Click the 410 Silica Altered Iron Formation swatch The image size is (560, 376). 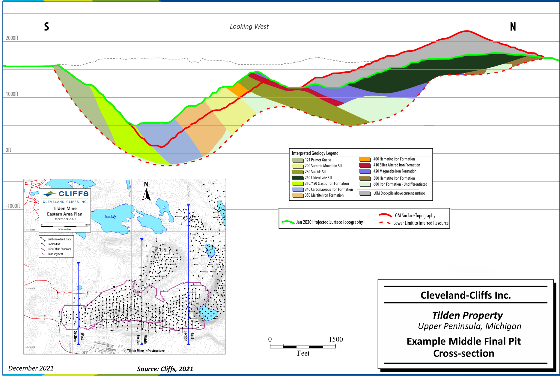pos(365,165)
